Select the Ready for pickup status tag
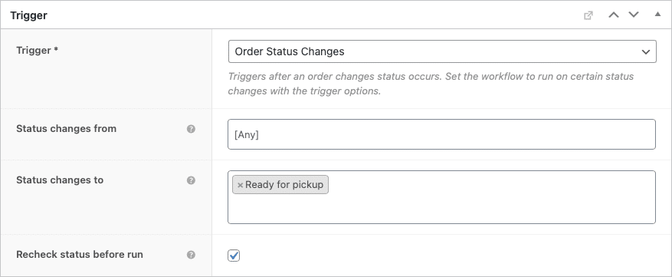 (x=284, y=185)
